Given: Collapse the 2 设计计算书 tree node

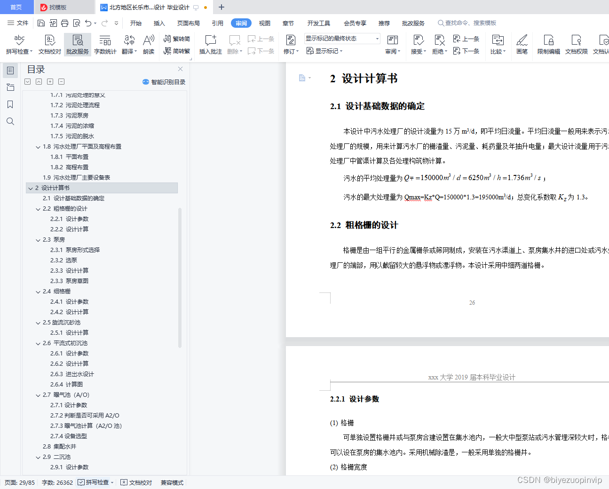Looking at the screenshot, I should pos(31,188).
